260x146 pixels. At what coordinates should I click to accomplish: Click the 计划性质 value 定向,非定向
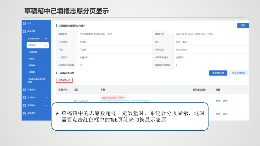point(182,50)
